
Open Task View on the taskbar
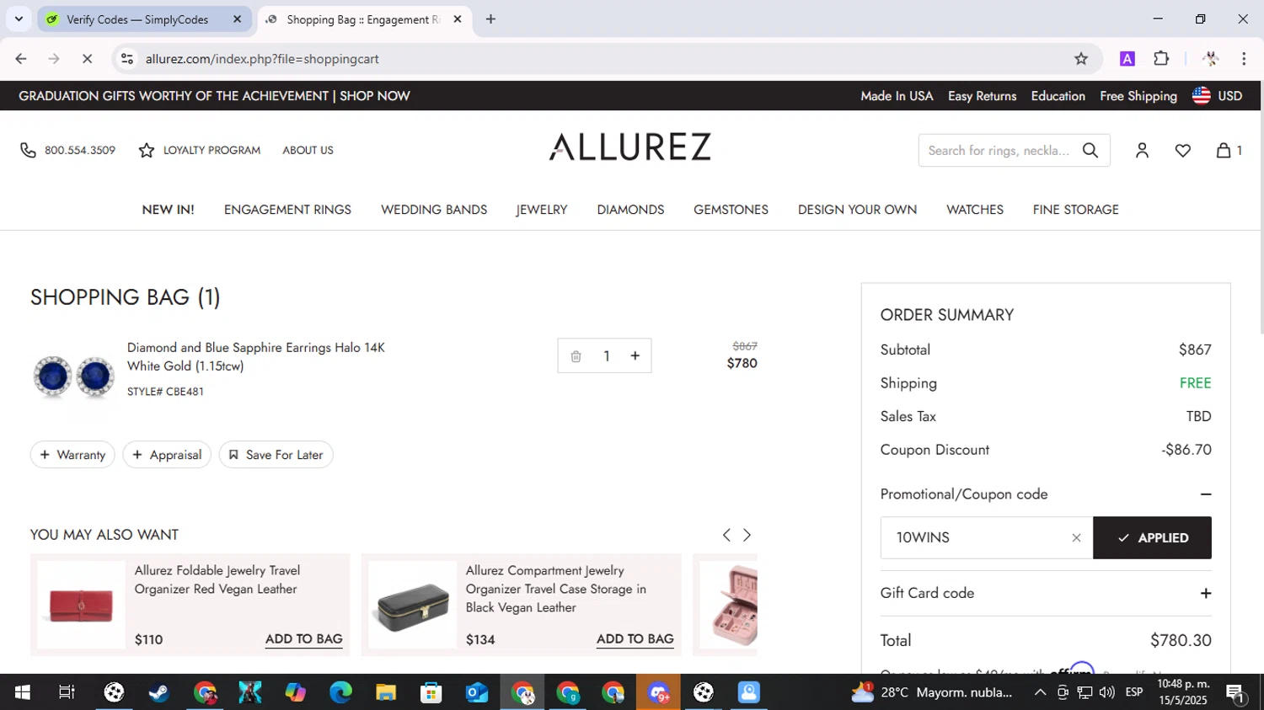(x=67, y=692)
